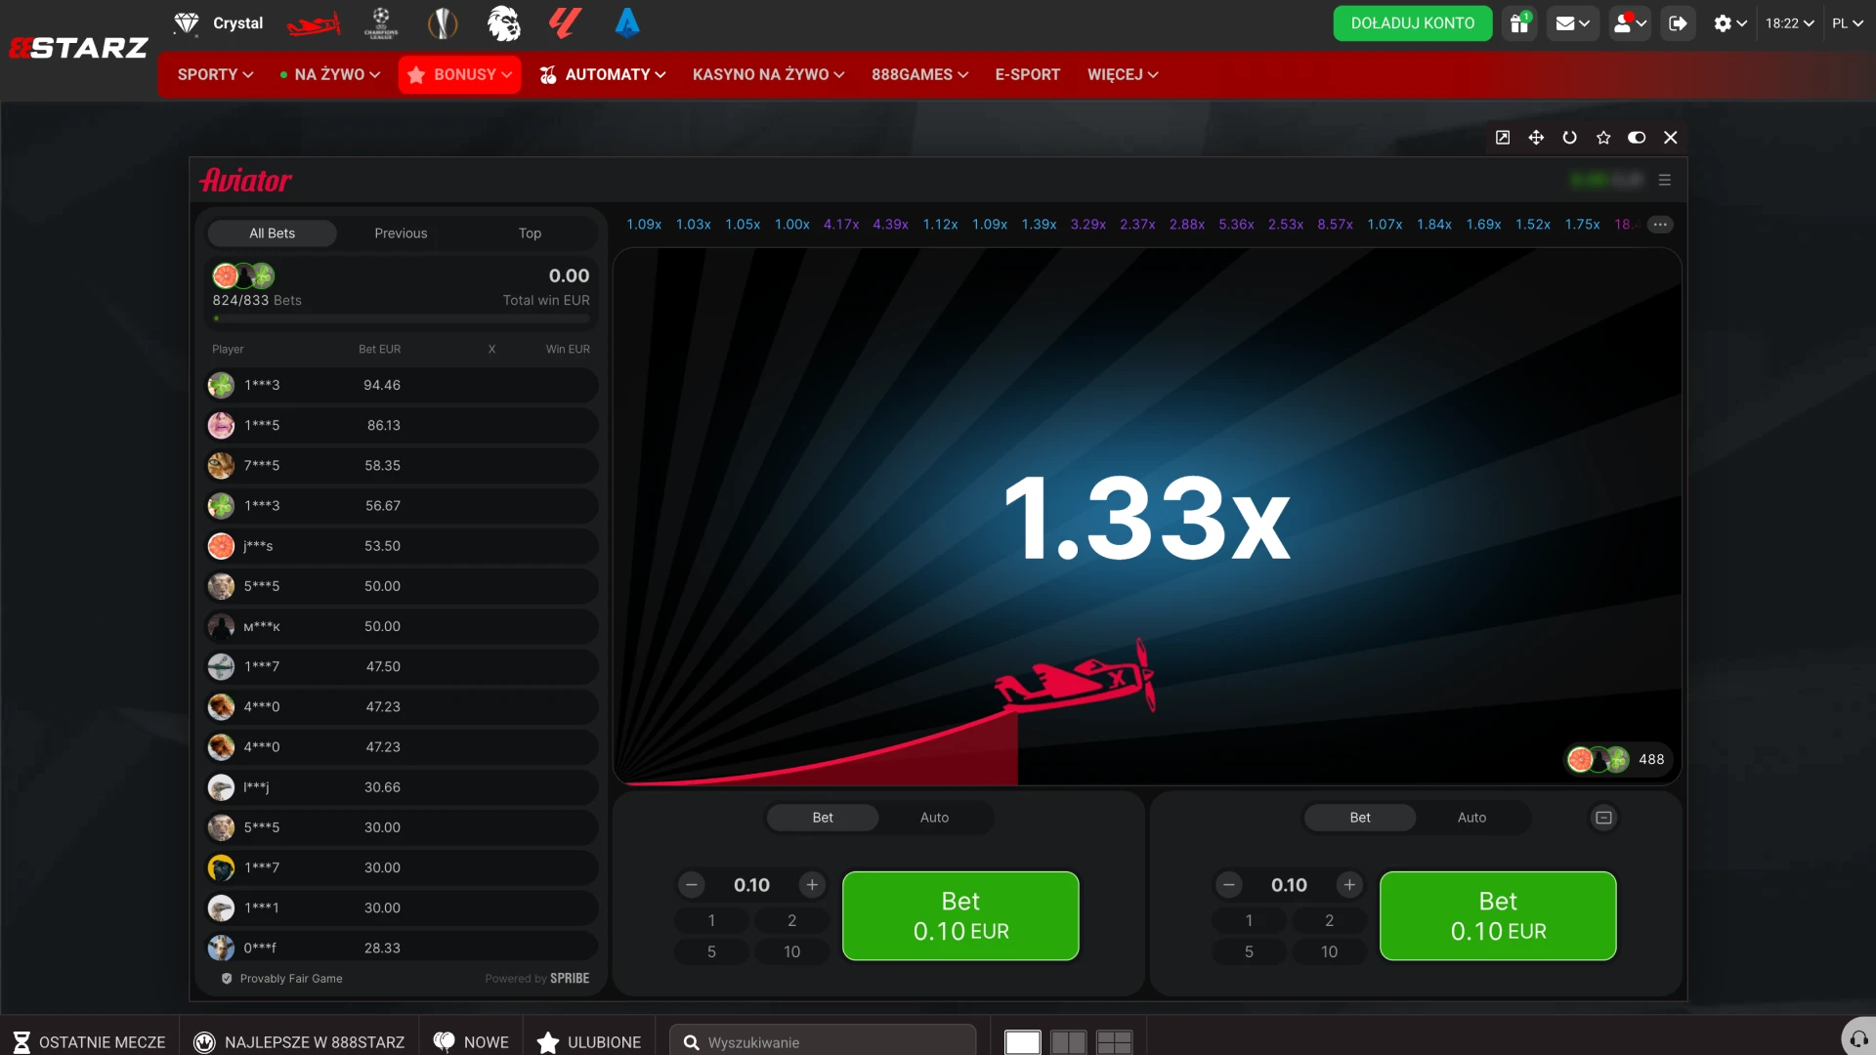Open the gift box bonuses icon
1876x1055 pixels.
[x=1519, y=23]
